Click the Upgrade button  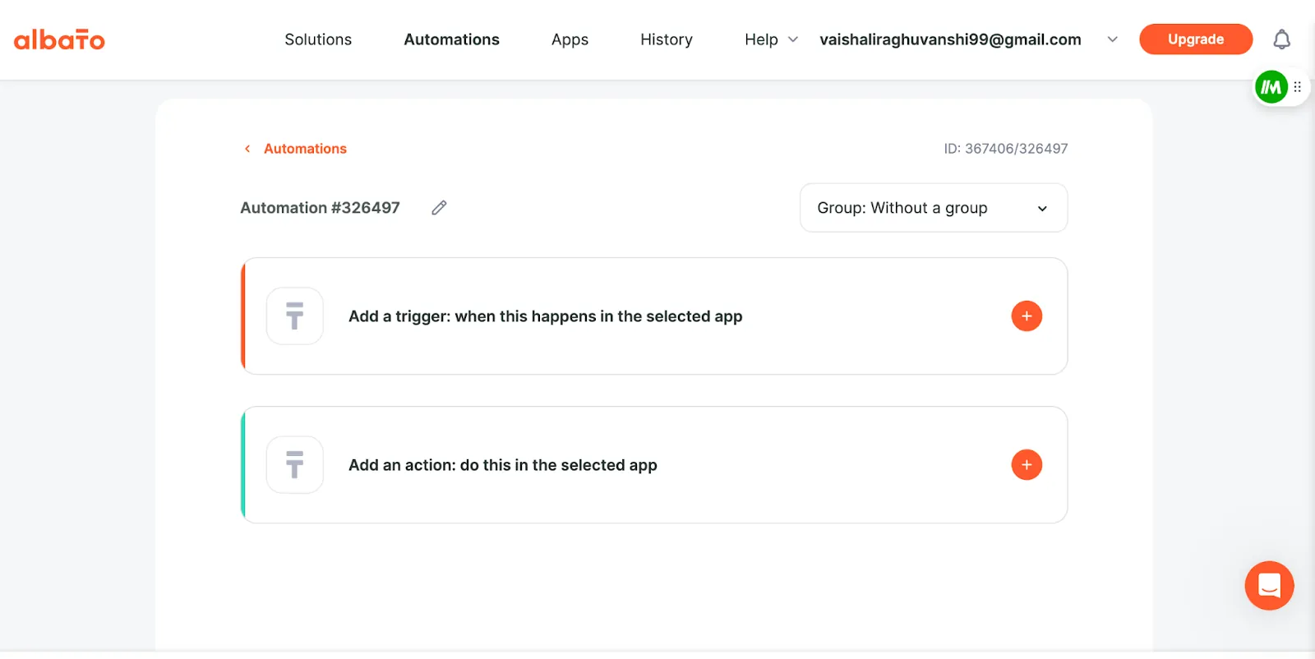click(x=1196, y=39)
